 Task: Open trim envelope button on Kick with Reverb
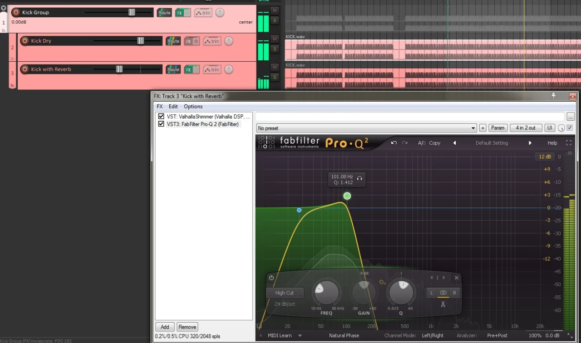point(212,69)
